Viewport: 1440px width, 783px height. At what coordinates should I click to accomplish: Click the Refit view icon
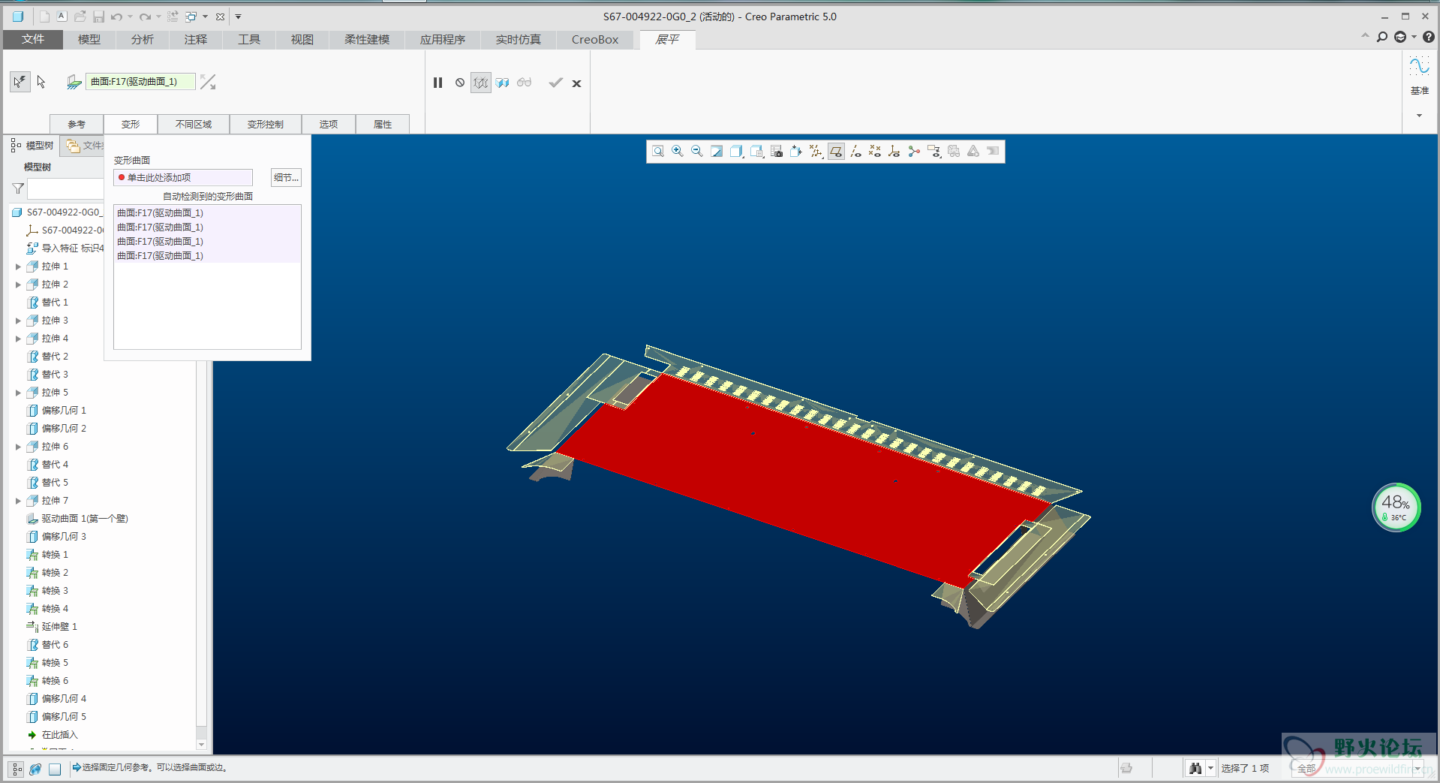pyautogui.click(x=658, y=152)
